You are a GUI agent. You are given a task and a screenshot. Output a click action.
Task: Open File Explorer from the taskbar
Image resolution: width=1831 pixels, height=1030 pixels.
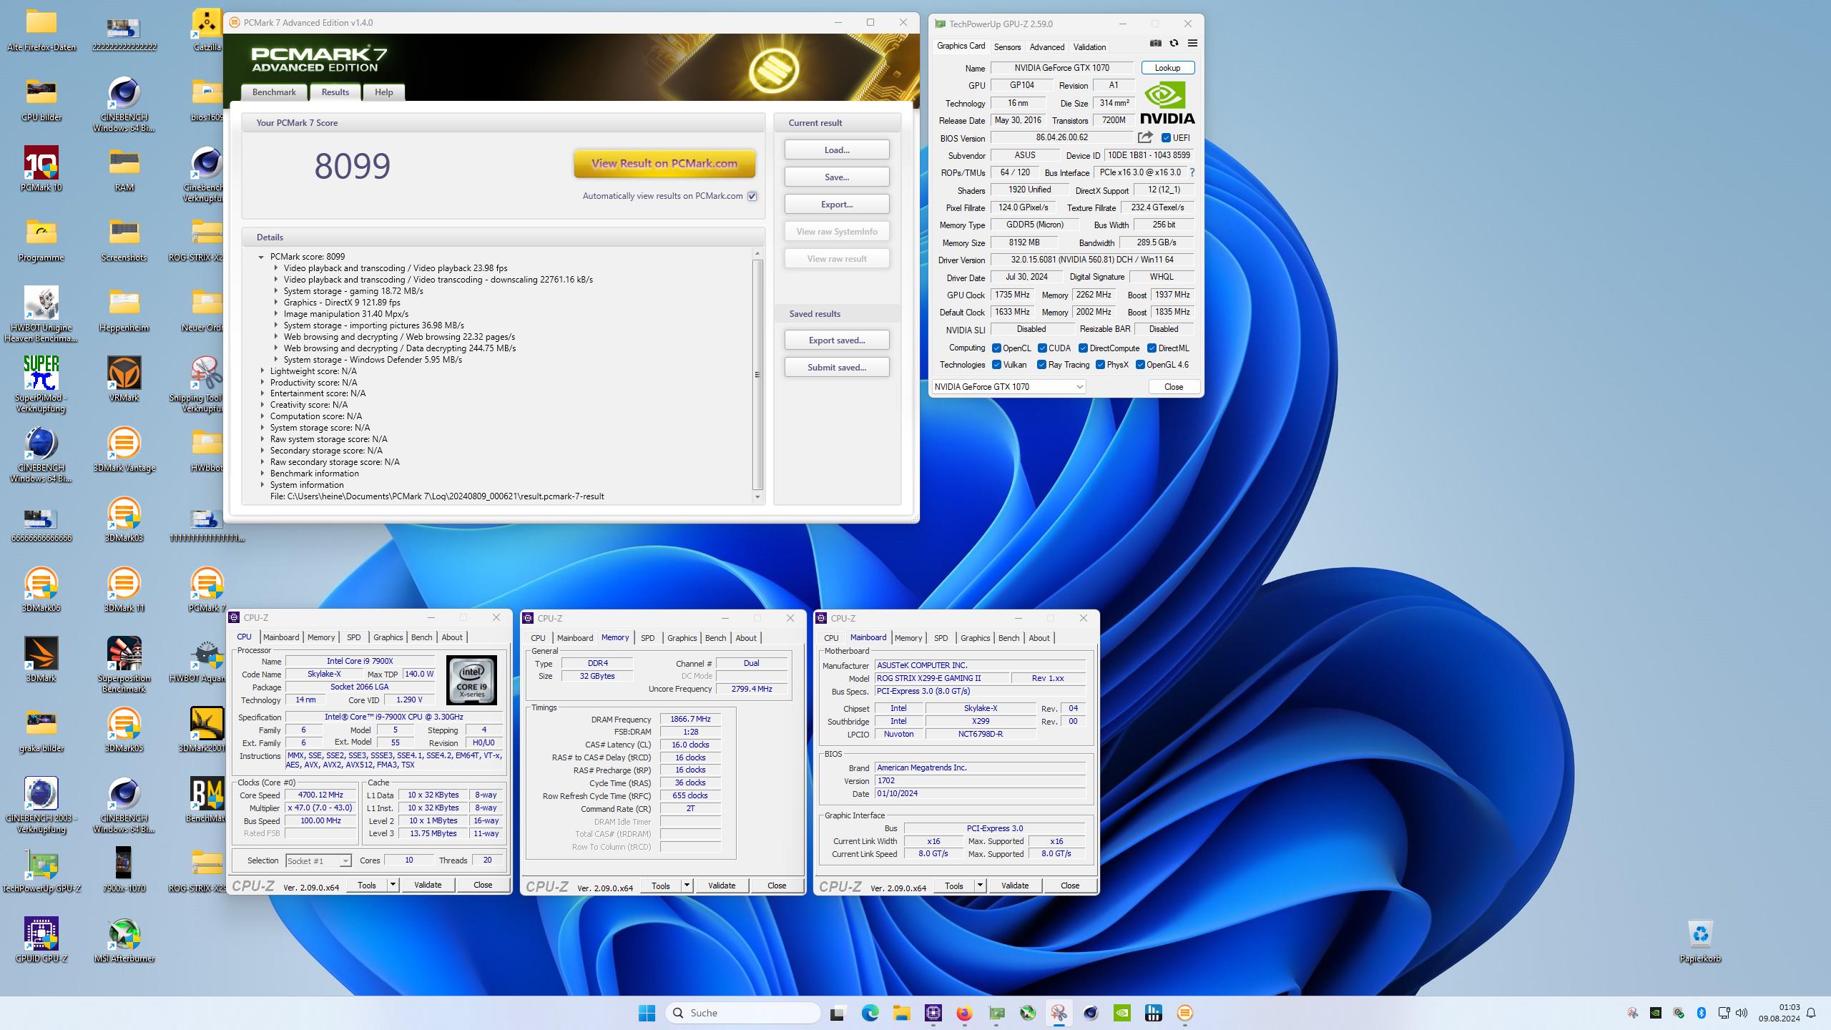click(901, 1013)
